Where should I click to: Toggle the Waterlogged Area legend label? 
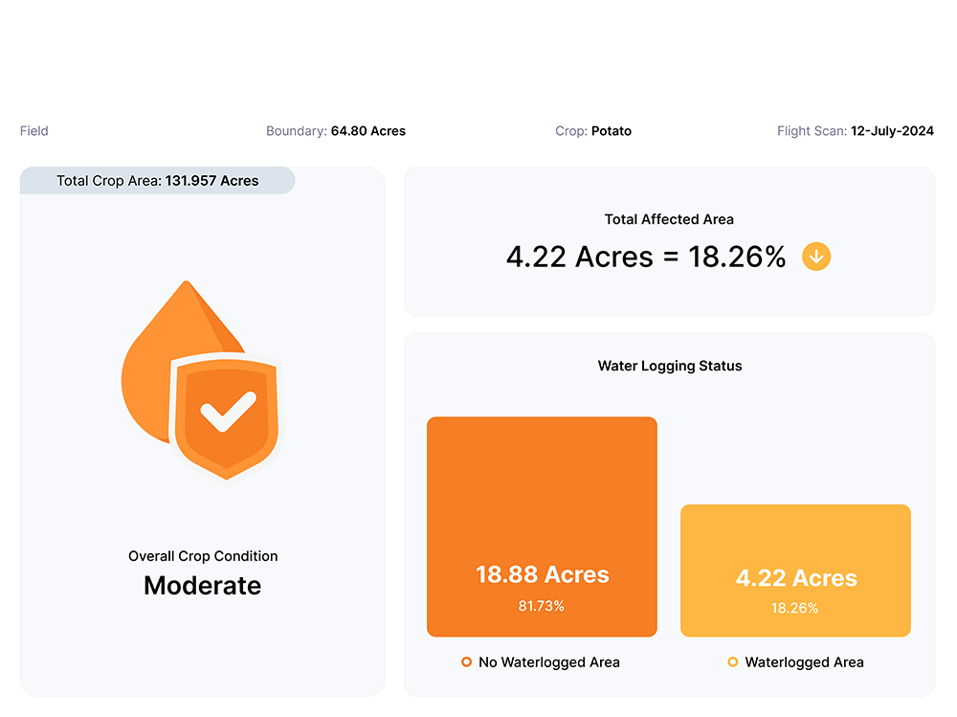point(804,661)
